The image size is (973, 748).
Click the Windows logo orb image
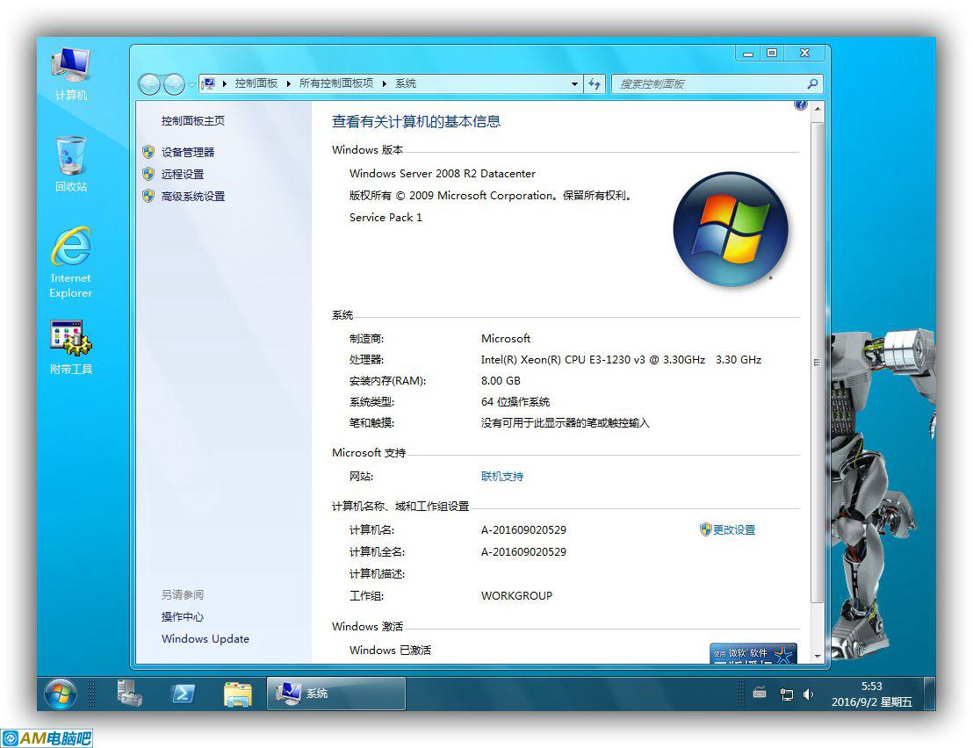point(731,229)
